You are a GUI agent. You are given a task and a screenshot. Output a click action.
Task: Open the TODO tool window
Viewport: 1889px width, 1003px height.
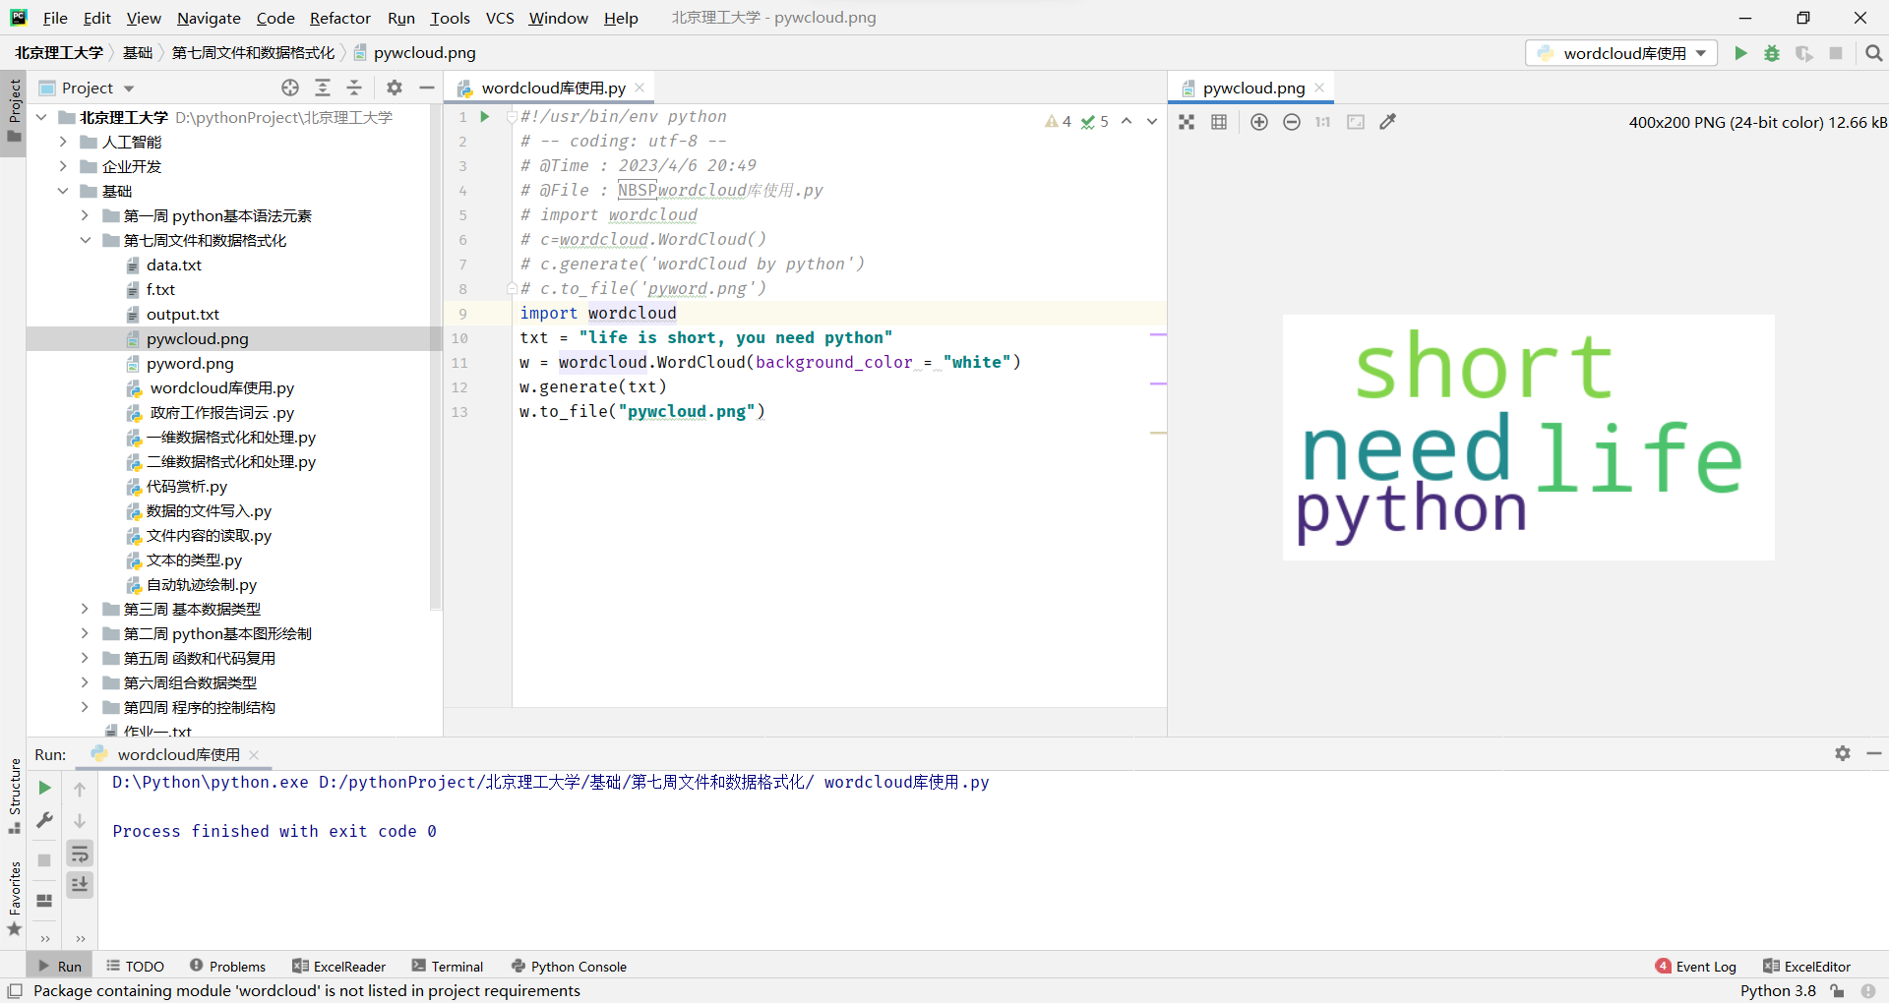tap(135, 967)
